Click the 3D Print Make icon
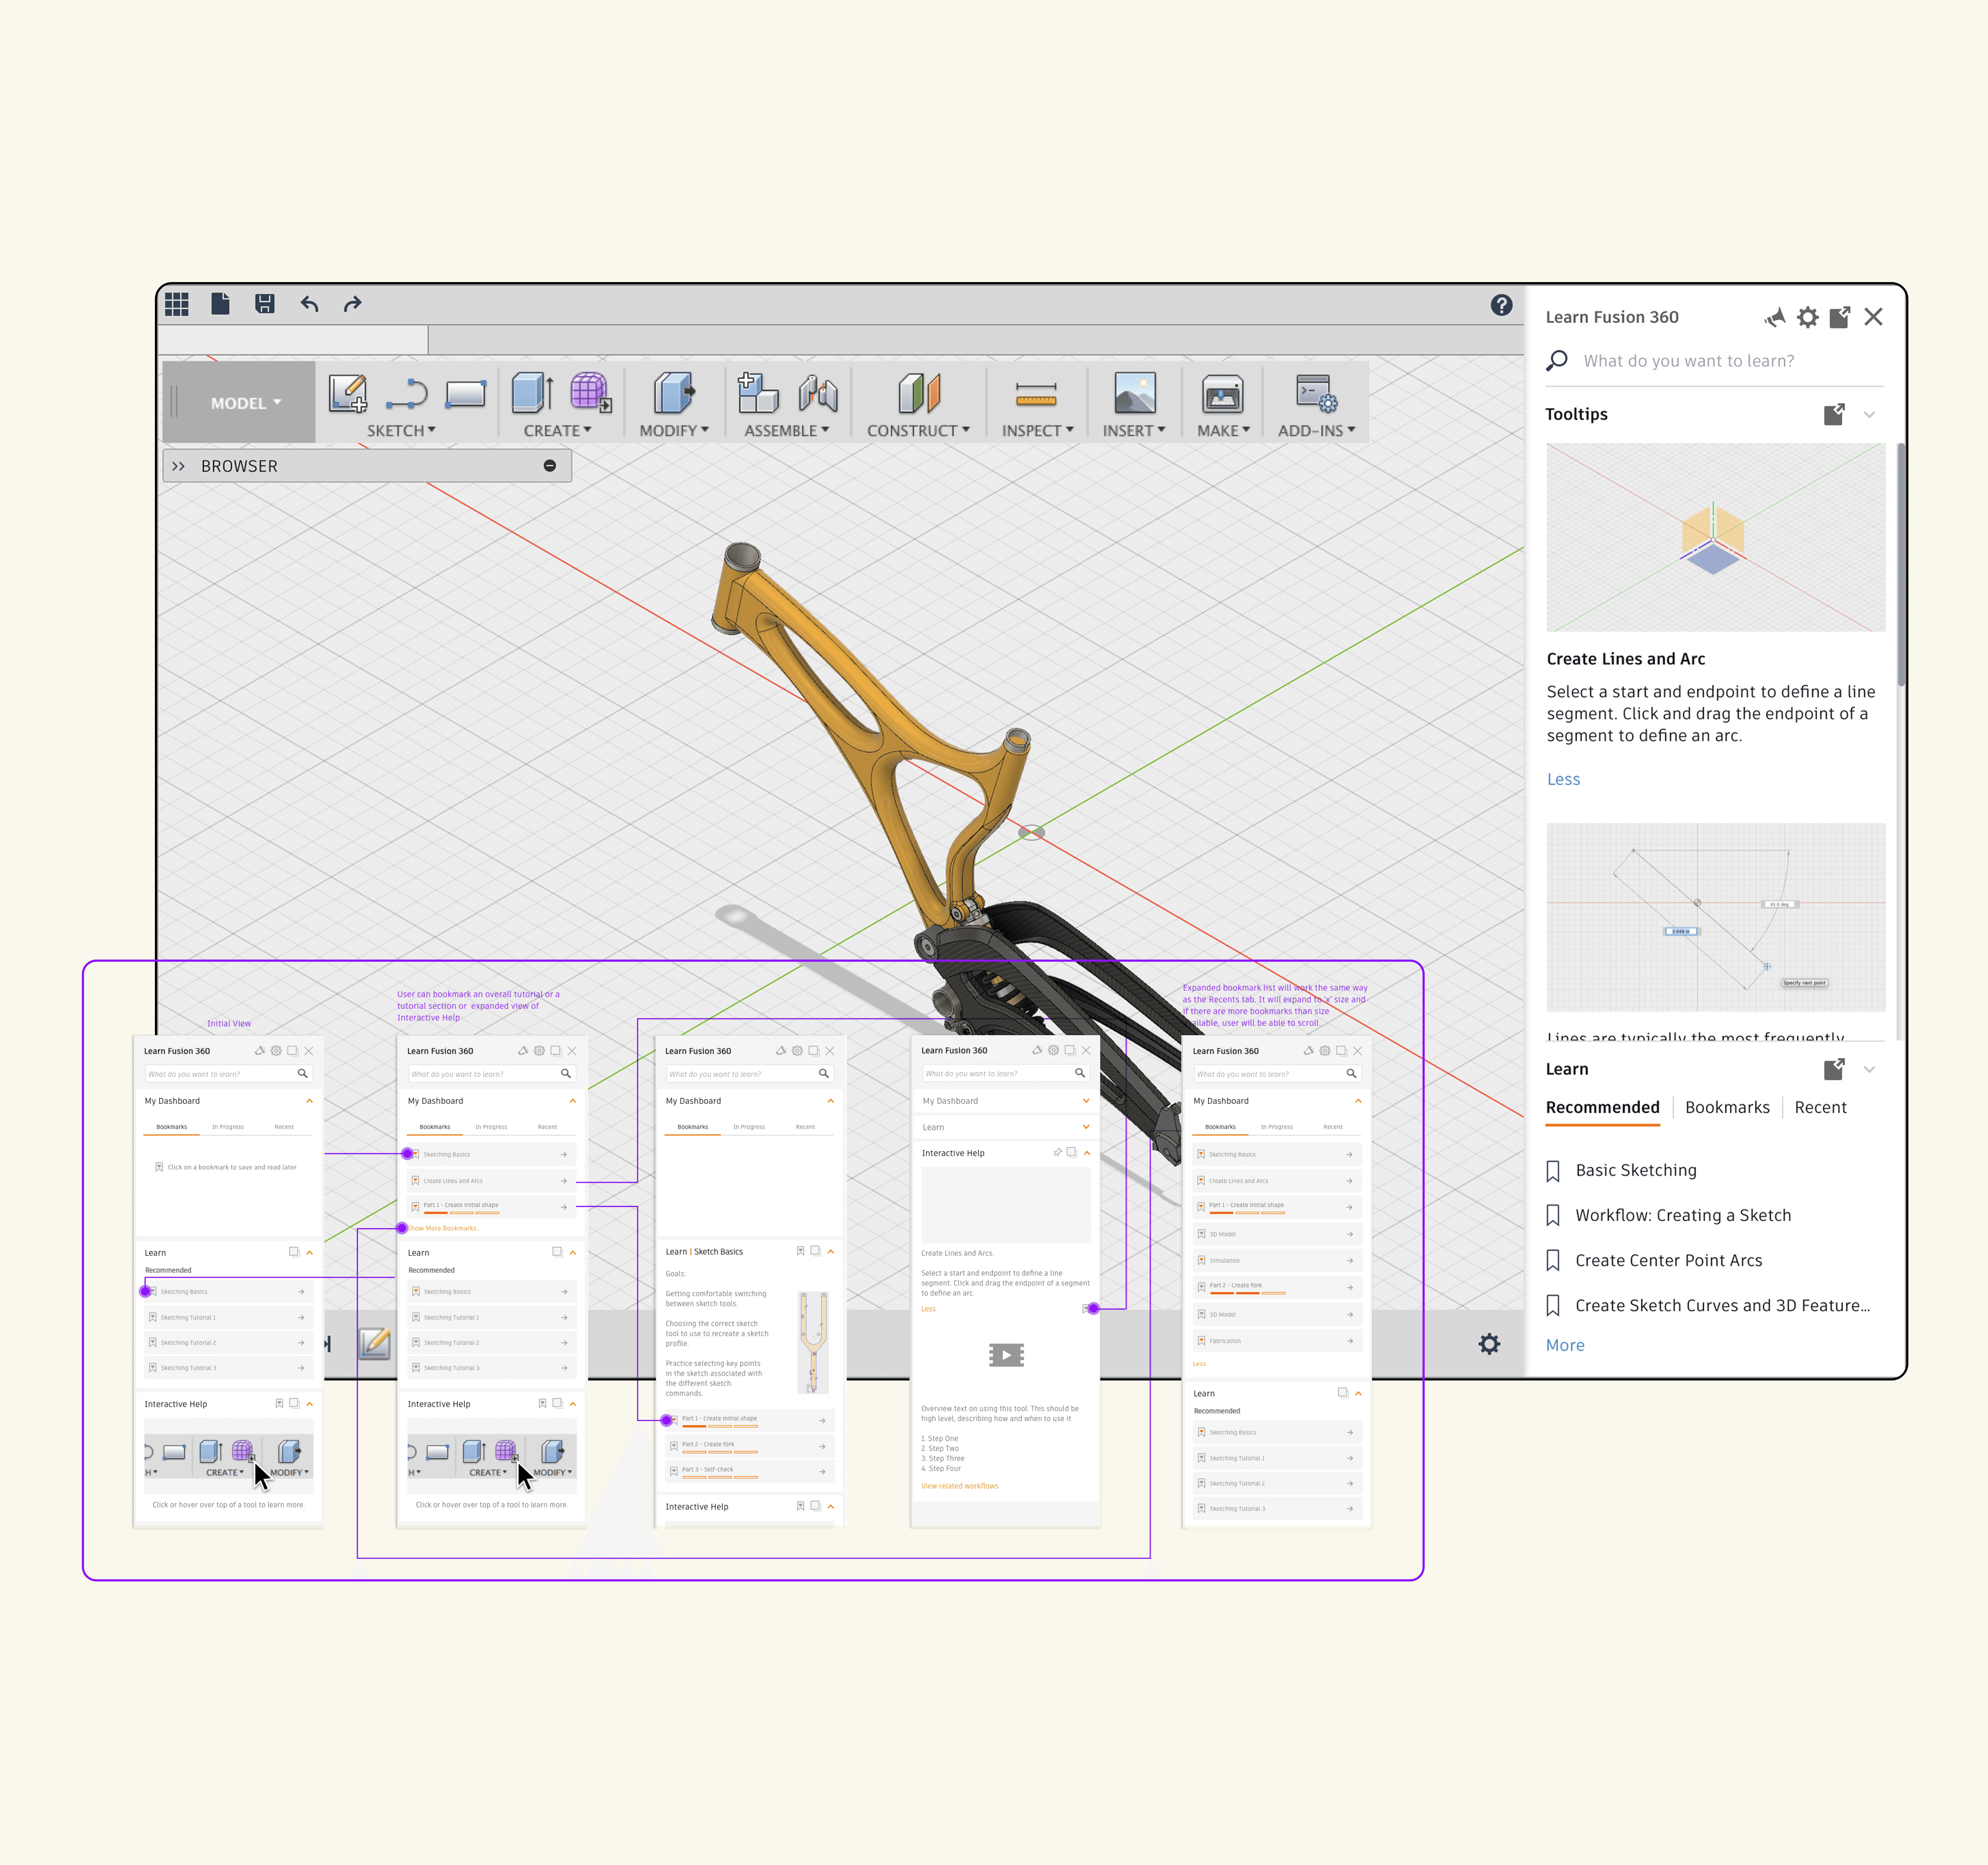 click(1222, 394)
